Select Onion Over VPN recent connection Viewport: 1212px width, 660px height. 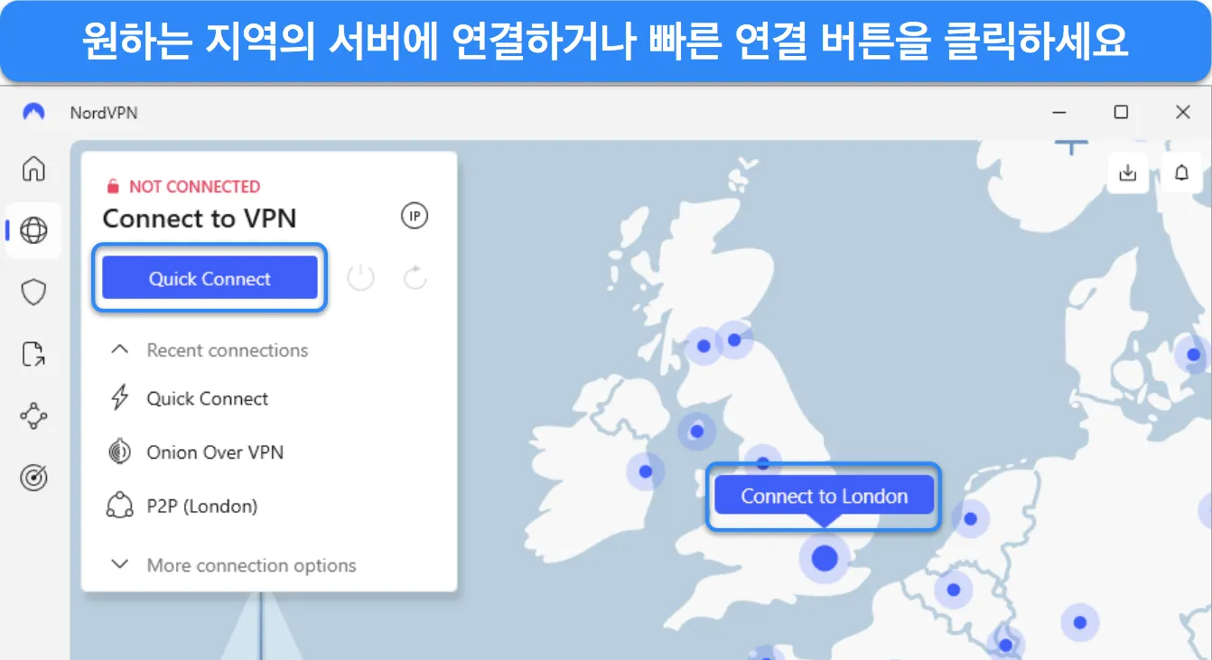(x=215, y=452)
